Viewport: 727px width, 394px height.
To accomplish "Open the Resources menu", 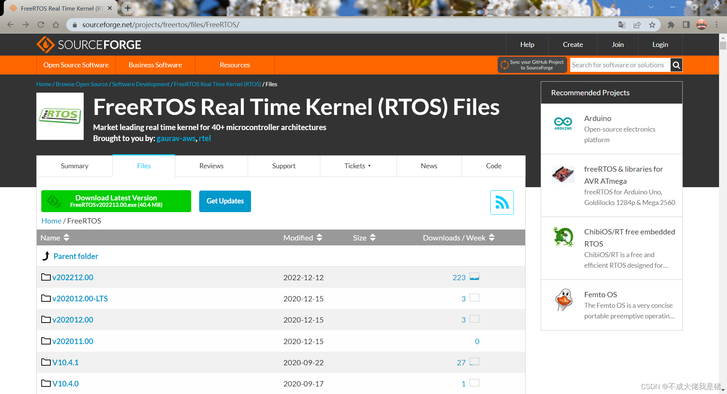I will [x=235, y=65].
